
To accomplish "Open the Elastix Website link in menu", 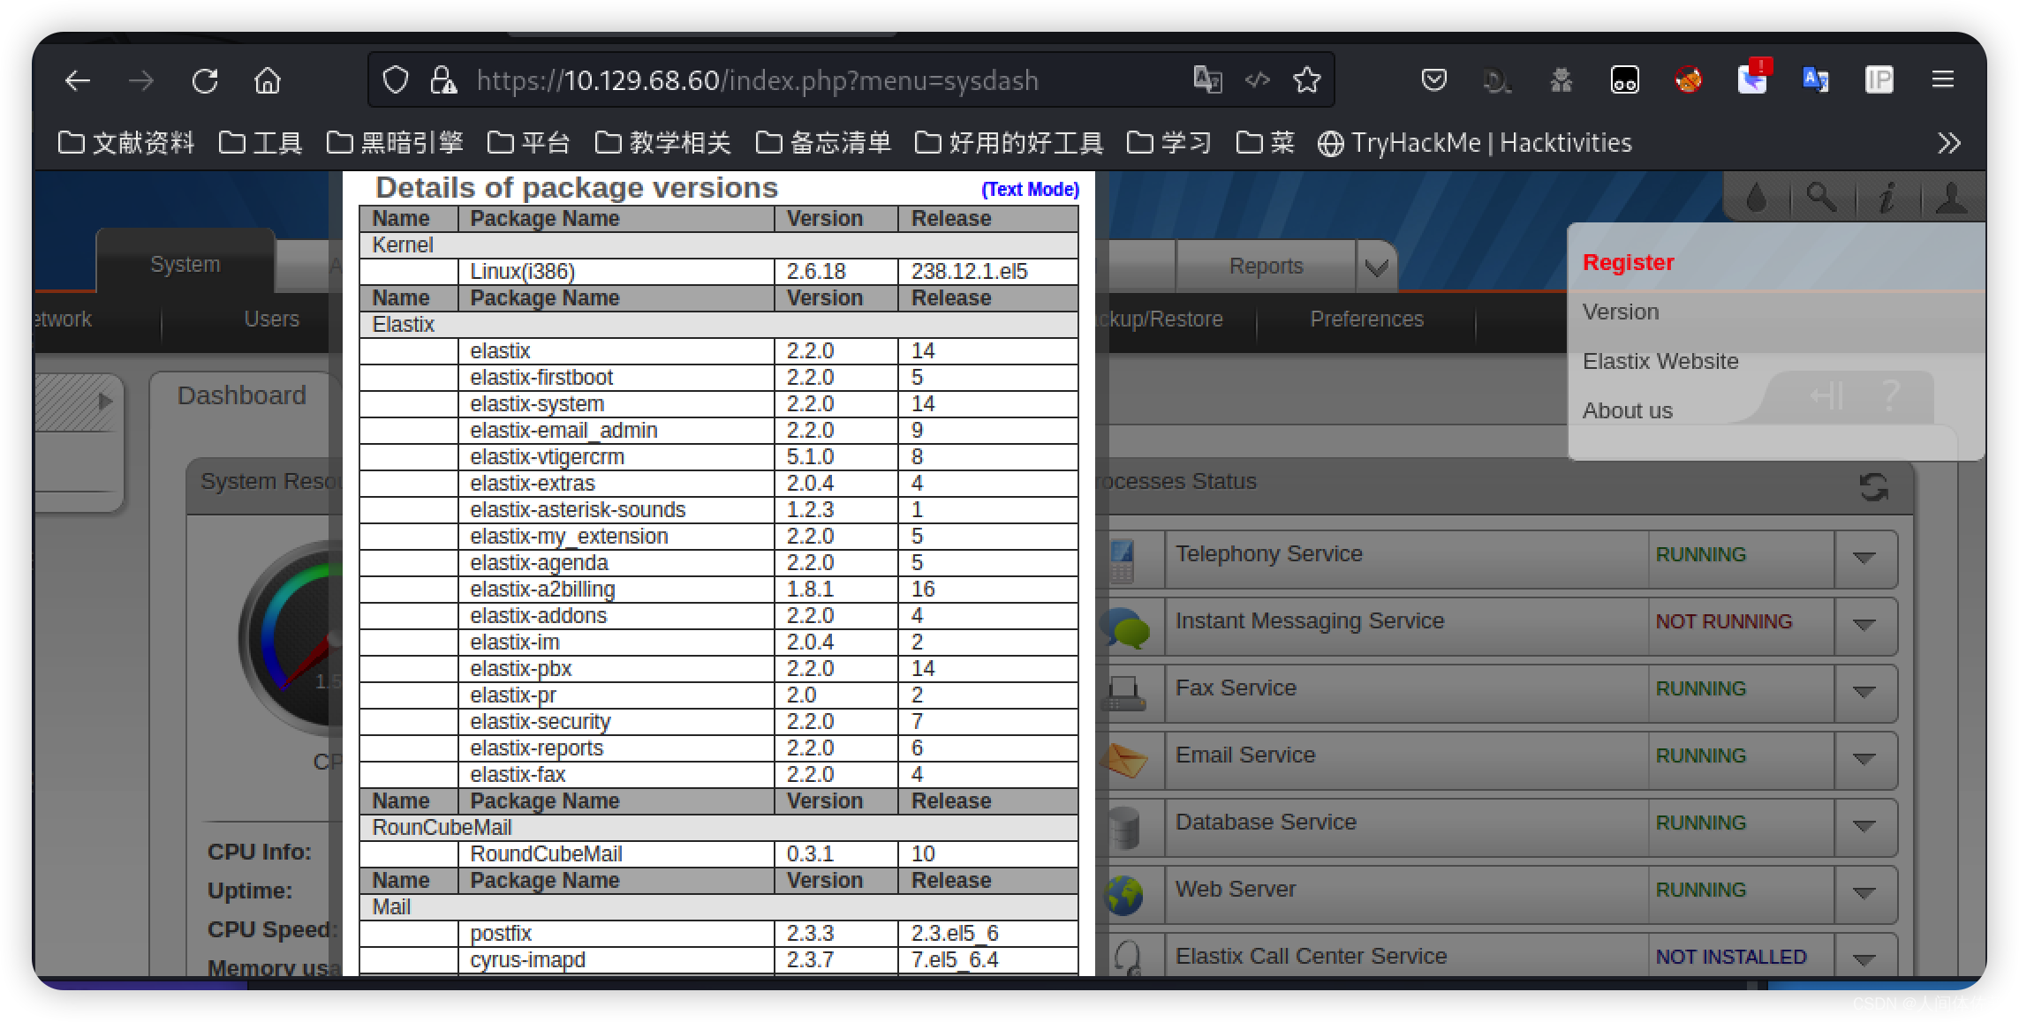I will click(x=1660, y=361).
